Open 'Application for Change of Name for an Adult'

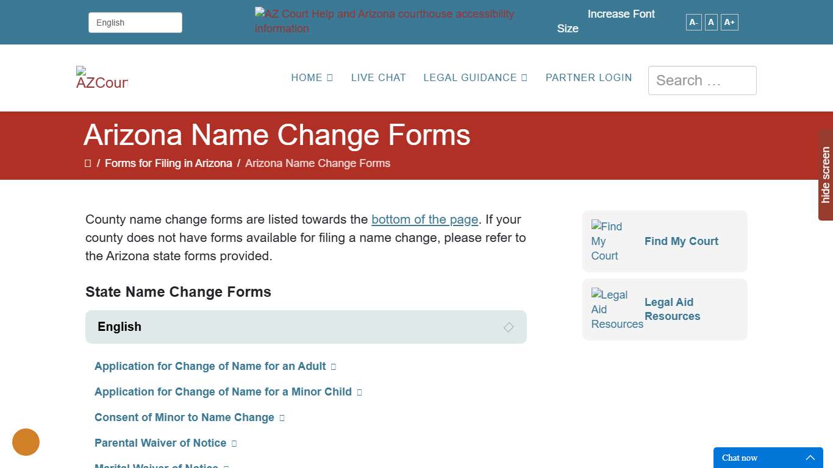[x=210, y=366]
